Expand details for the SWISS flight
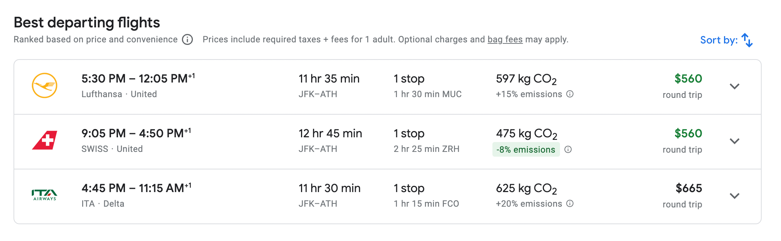The image size is (781, 241). 734,141
